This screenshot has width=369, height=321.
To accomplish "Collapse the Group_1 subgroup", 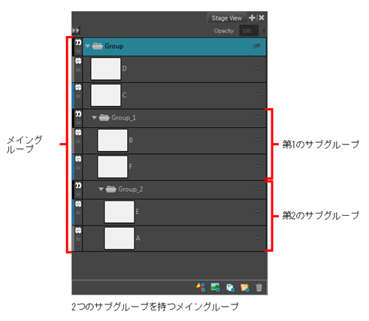I will [x=94, y=117].
